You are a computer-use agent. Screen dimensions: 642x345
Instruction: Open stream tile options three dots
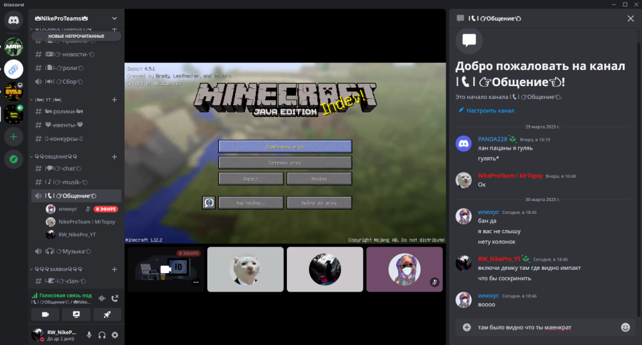(196, 282)
